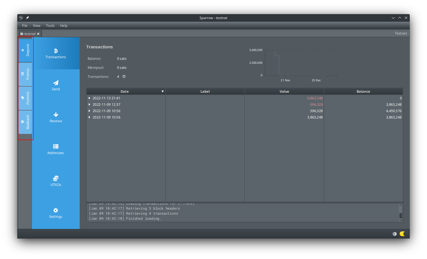This screenshot has height=259, width=427.
Task: Open the Receive arrow view
Action: point(56,117)
